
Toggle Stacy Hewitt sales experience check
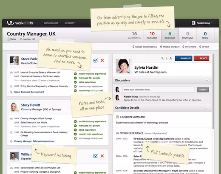click(75, 130)
